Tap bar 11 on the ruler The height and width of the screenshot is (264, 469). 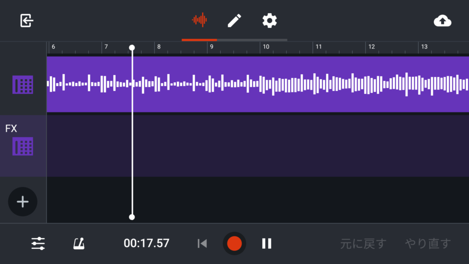pyautogui.click(x=319, y=47)
